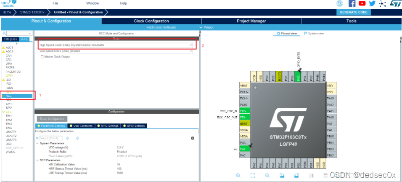This screenshot has height=182, width=402.
Task: Select SYS in peripheral list
Action: [x=8, y=112]
